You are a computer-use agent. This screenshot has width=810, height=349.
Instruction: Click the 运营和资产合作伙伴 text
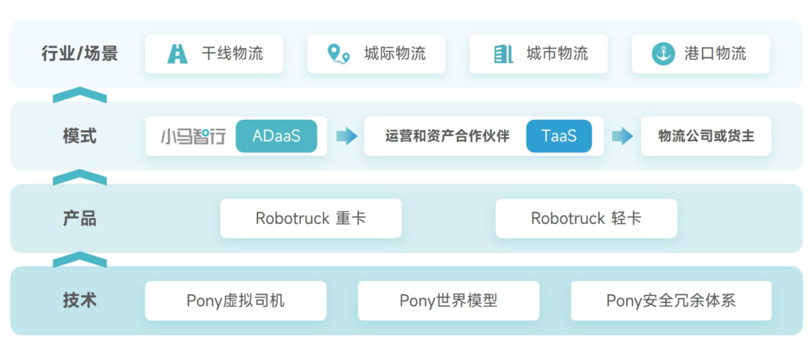tap(447, 136)
